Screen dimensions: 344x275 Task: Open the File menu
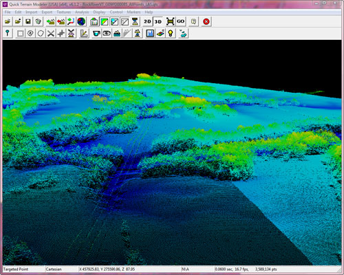pyautogui.click(x=8, y=12)
